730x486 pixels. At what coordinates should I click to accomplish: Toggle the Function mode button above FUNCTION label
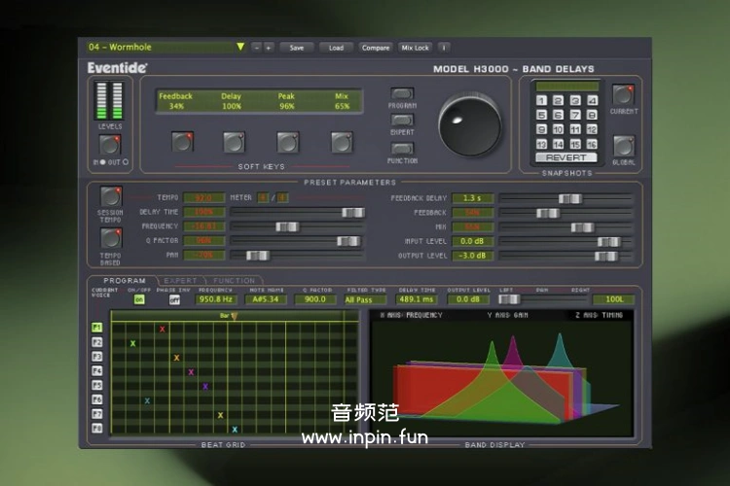point(402,149)
